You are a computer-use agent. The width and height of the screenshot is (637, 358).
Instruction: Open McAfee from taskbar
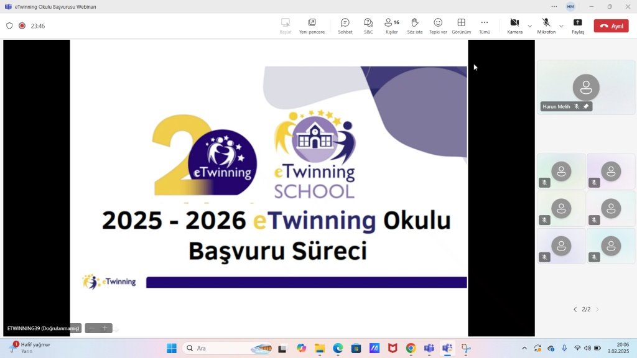click(x=393, y=348)
